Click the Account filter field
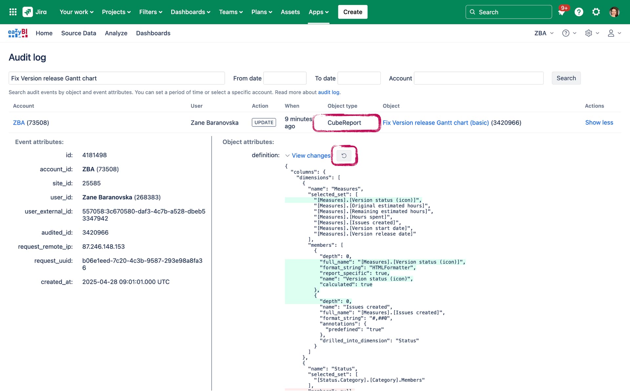 coord(478,78)
